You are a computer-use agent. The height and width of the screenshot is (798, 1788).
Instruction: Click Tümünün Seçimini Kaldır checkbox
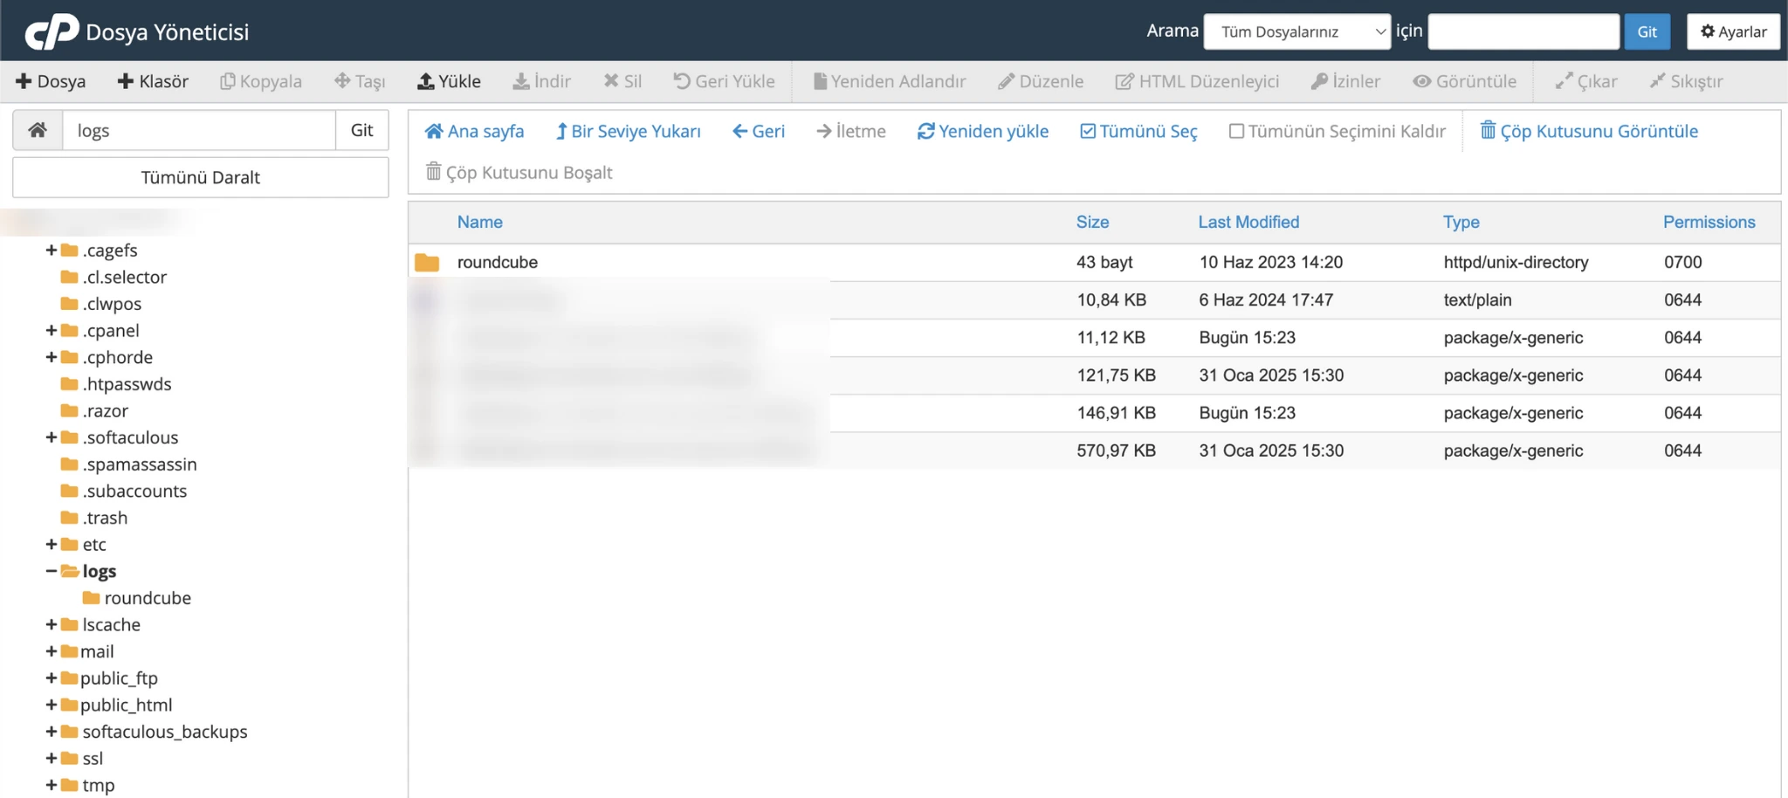click(x=1236, y=131)
